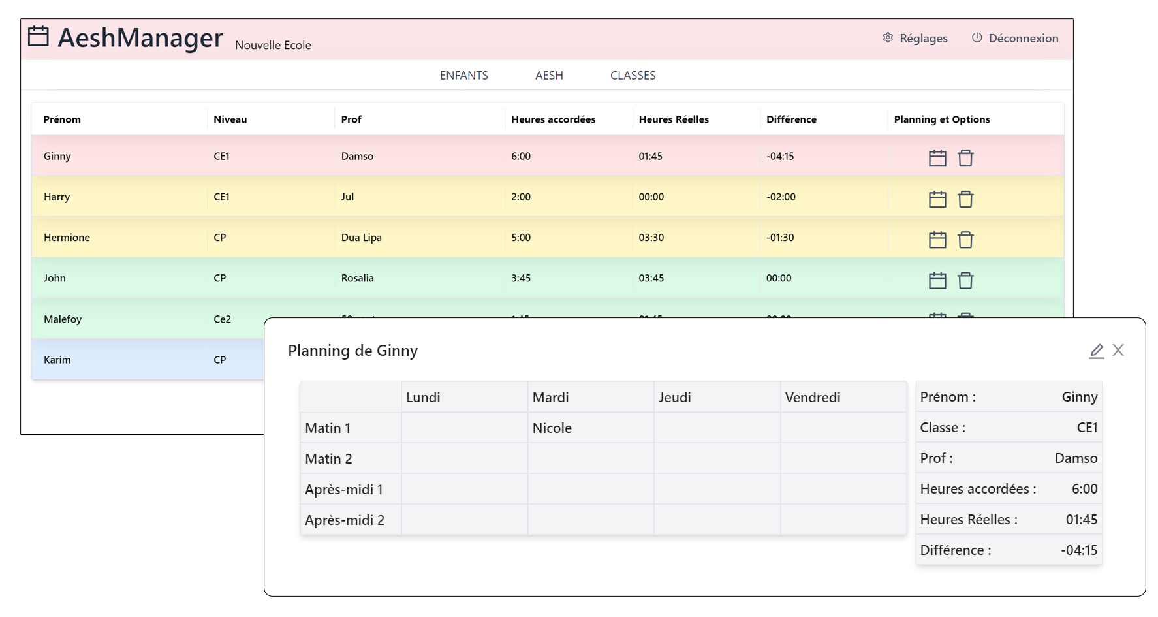This screenshot has height=617, width=1158.
Task: Delete Harry's row using trash icon
Action: tap(965, 199)
